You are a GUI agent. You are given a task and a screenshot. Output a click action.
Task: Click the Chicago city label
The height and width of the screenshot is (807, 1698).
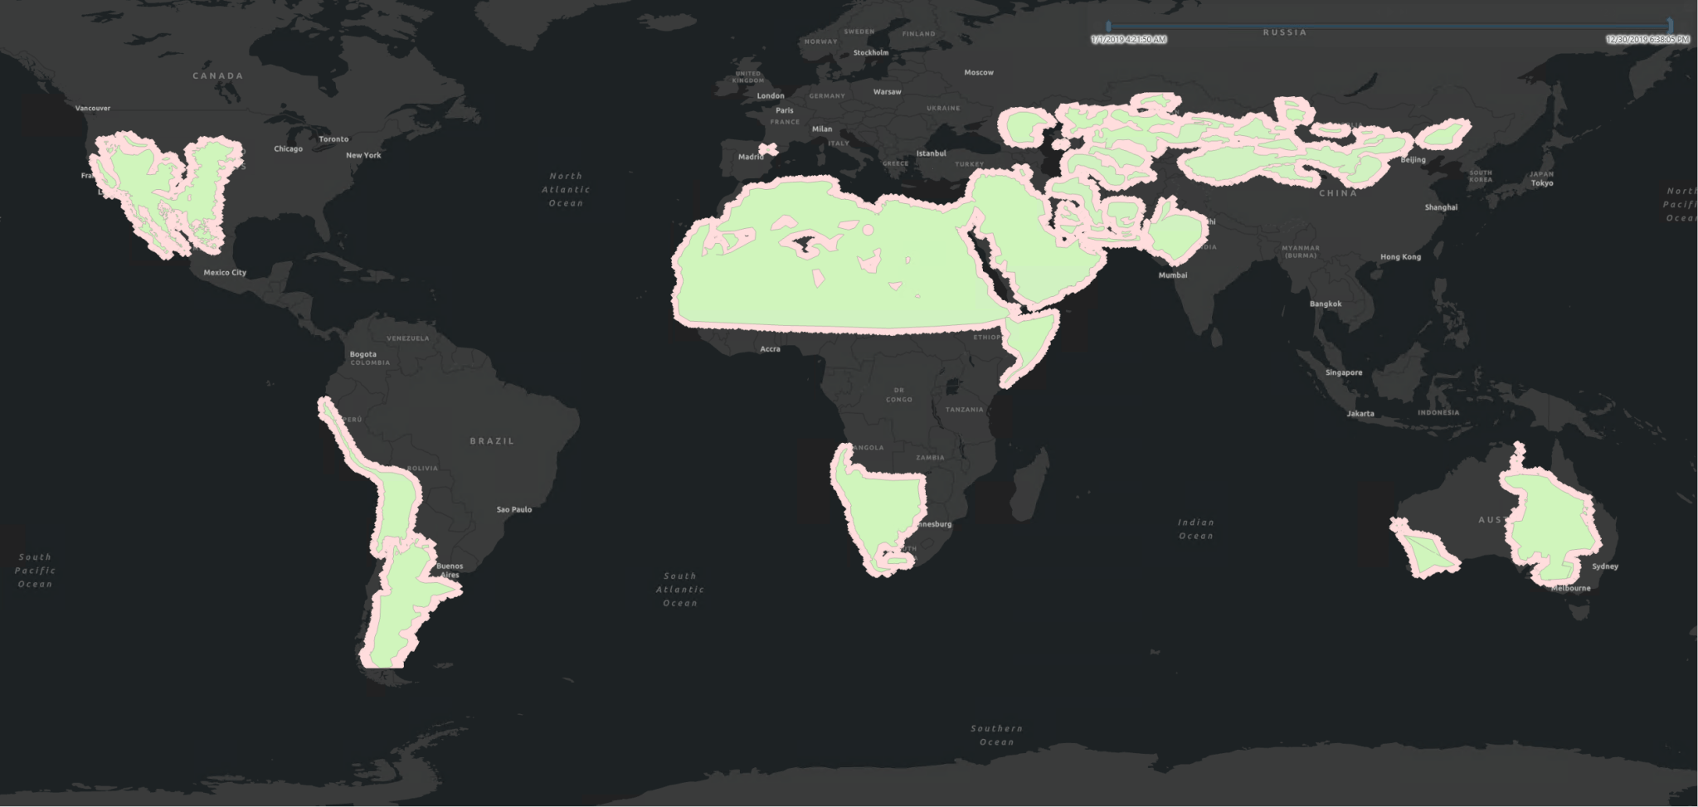[x=288, y=148]
